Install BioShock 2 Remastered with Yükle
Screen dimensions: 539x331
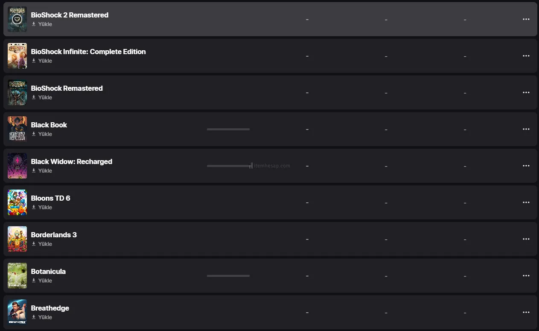pos(42,24)
